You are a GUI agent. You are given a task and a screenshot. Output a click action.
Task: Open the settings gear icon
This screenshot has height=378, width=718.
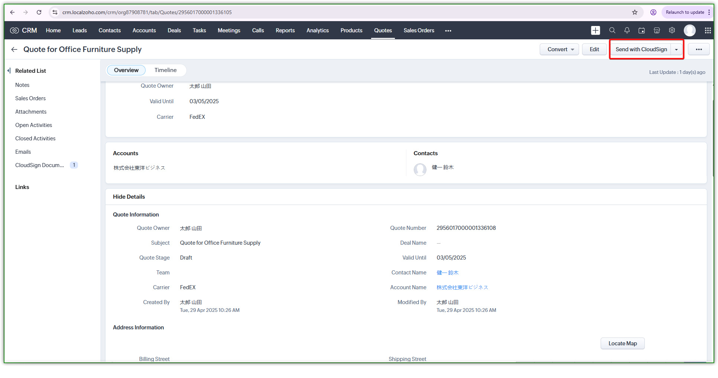coord(672,30)
